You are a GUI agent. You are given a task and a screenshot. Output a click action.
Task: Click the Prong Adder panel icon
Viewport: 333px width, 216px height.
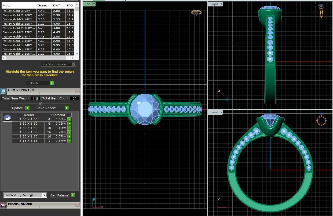tap(3, 205)
